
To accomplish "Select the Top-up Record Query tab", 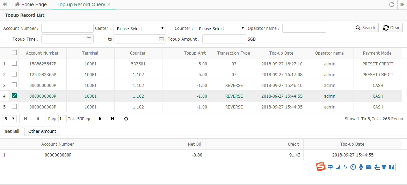I will point(83,5).
